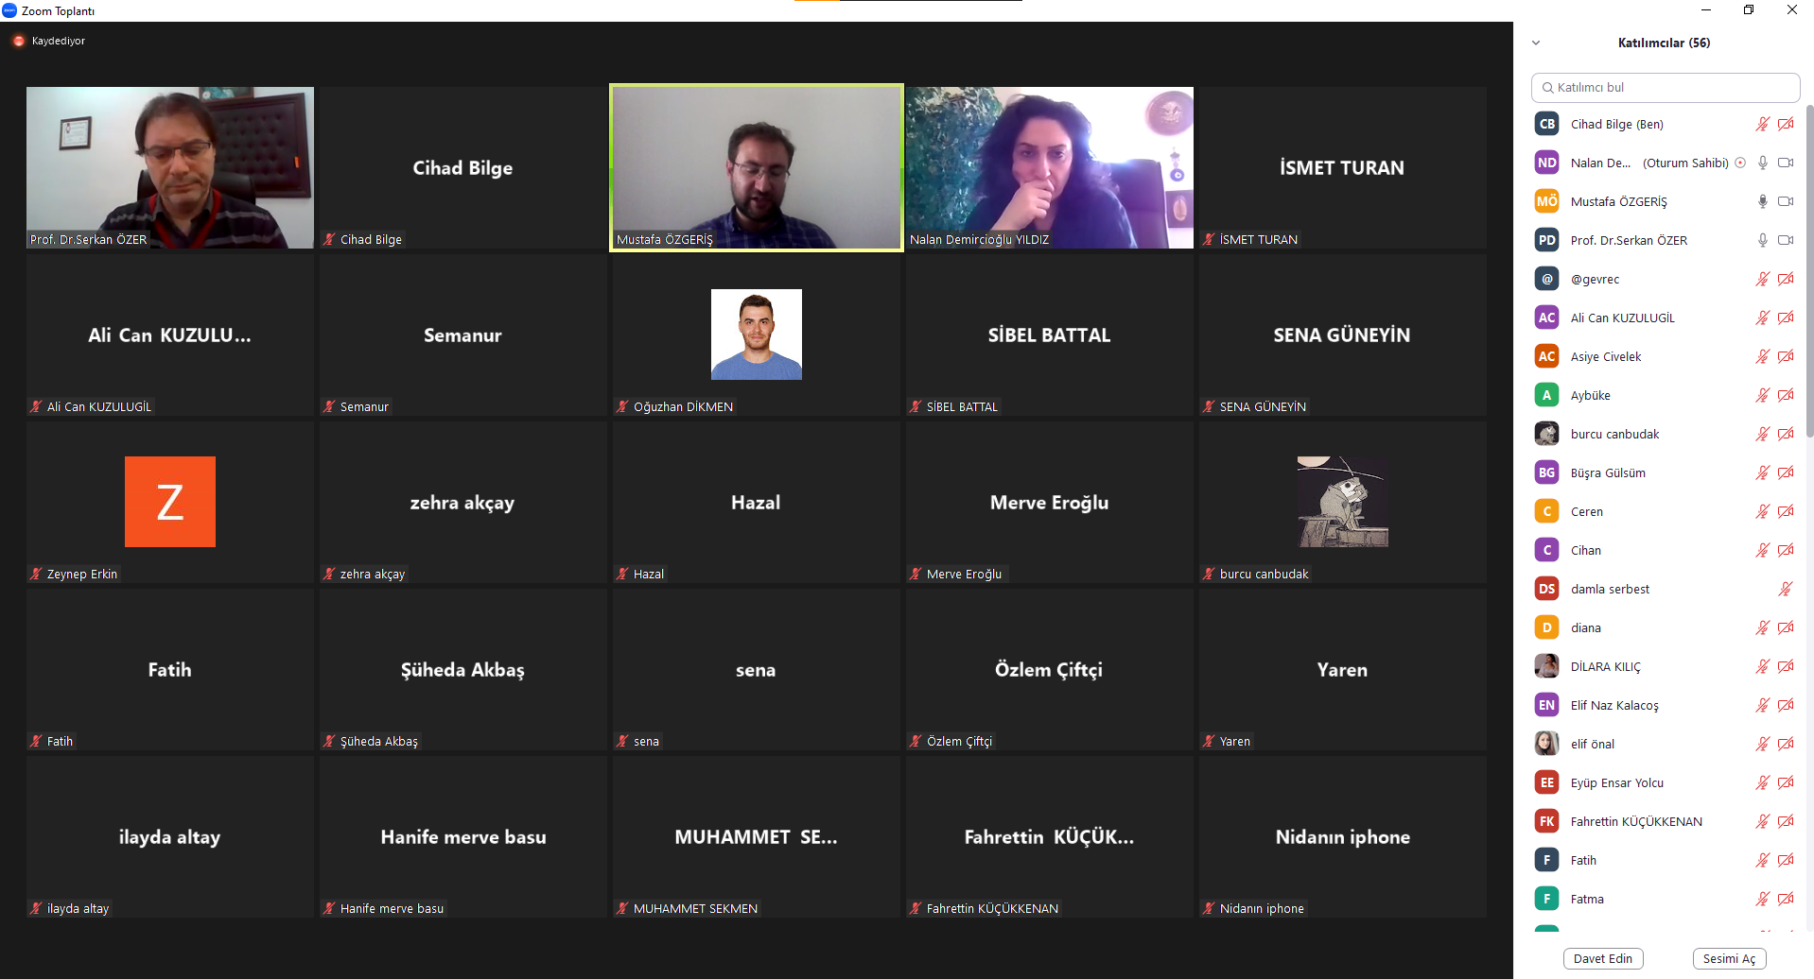The width and height of the screenshot is (1814, 979).
Task: Click @gevrec's disabled camera icon
Action: [x=1786, y=279]
